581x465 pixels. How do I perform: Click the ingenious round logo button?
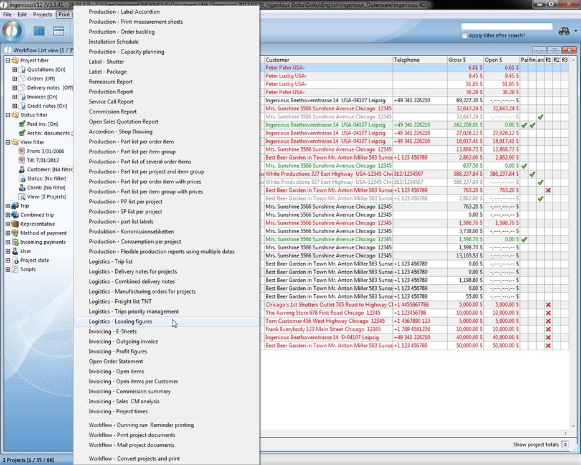pos(12,31)
